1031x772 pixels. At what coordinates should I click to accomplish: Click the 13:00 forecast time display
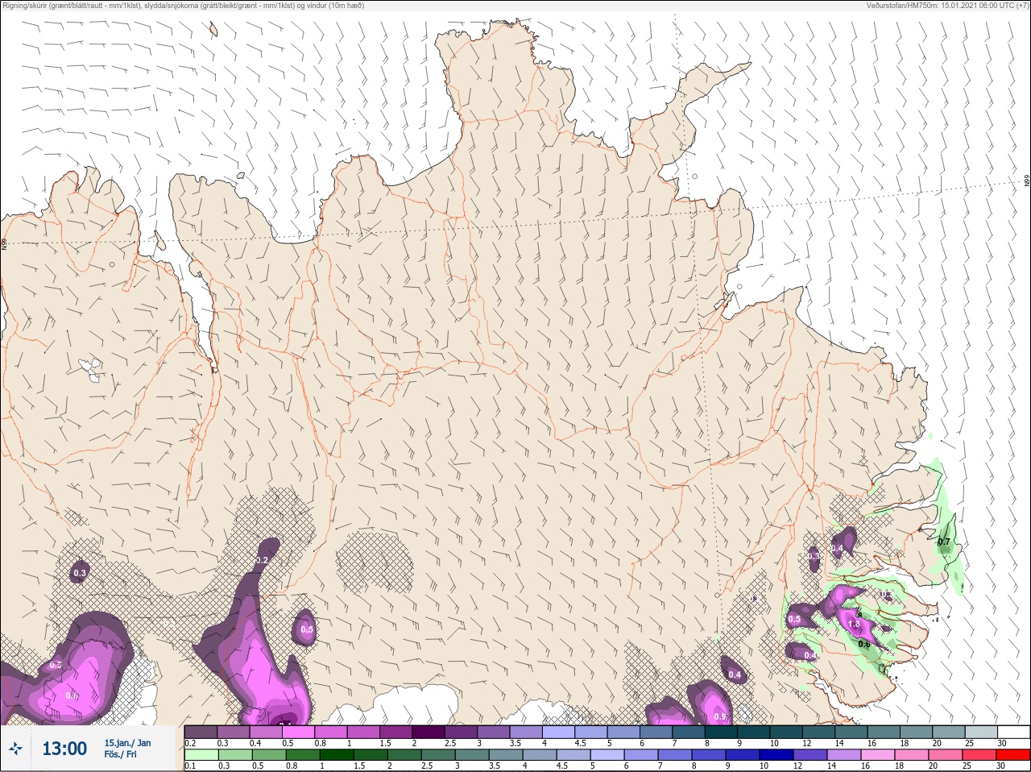64,749
